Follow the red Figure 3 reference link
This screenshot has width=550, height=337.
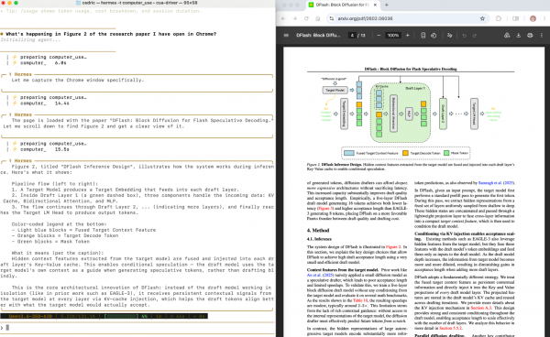click(324, 208)
